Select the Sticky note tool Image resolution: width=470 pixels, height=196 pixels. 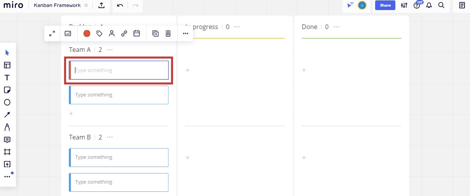click(x=7, y=90)
